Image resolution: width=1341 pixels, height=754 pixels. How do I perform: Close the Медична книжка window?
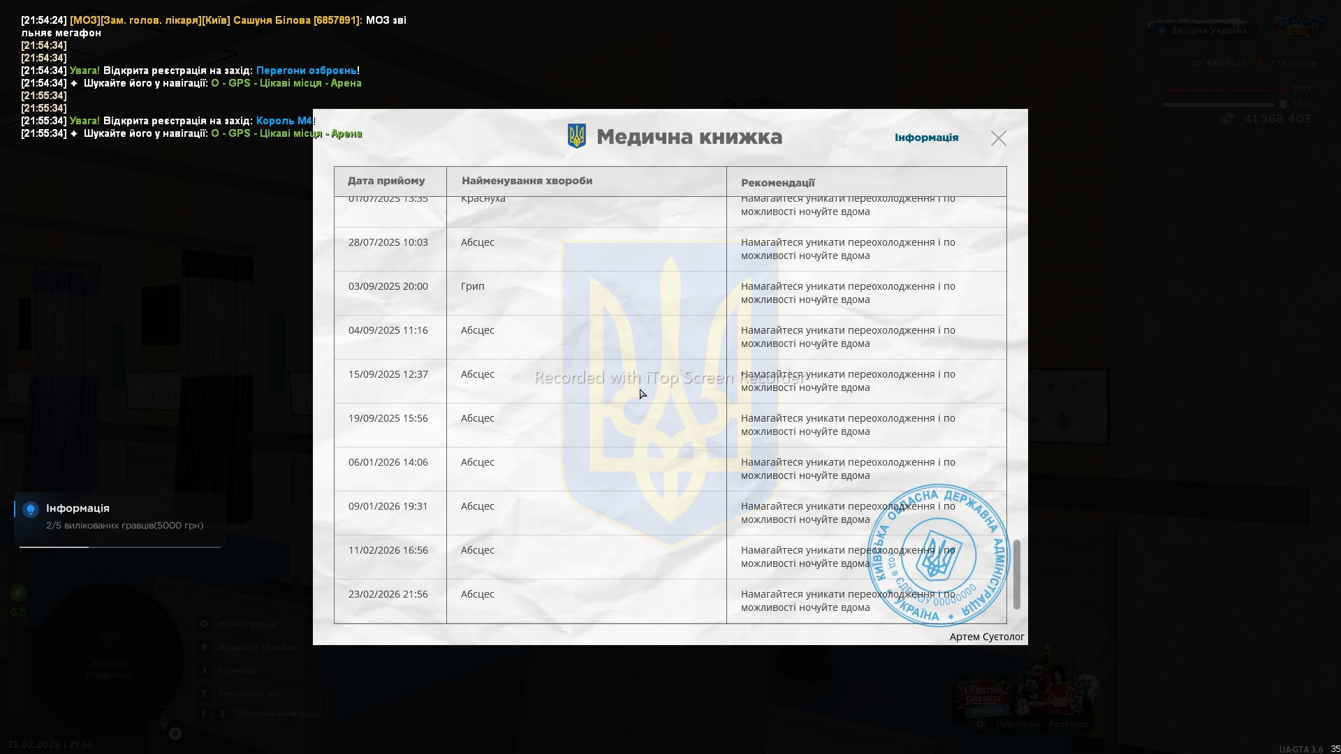pyautogui.click(x=998, y=138)
